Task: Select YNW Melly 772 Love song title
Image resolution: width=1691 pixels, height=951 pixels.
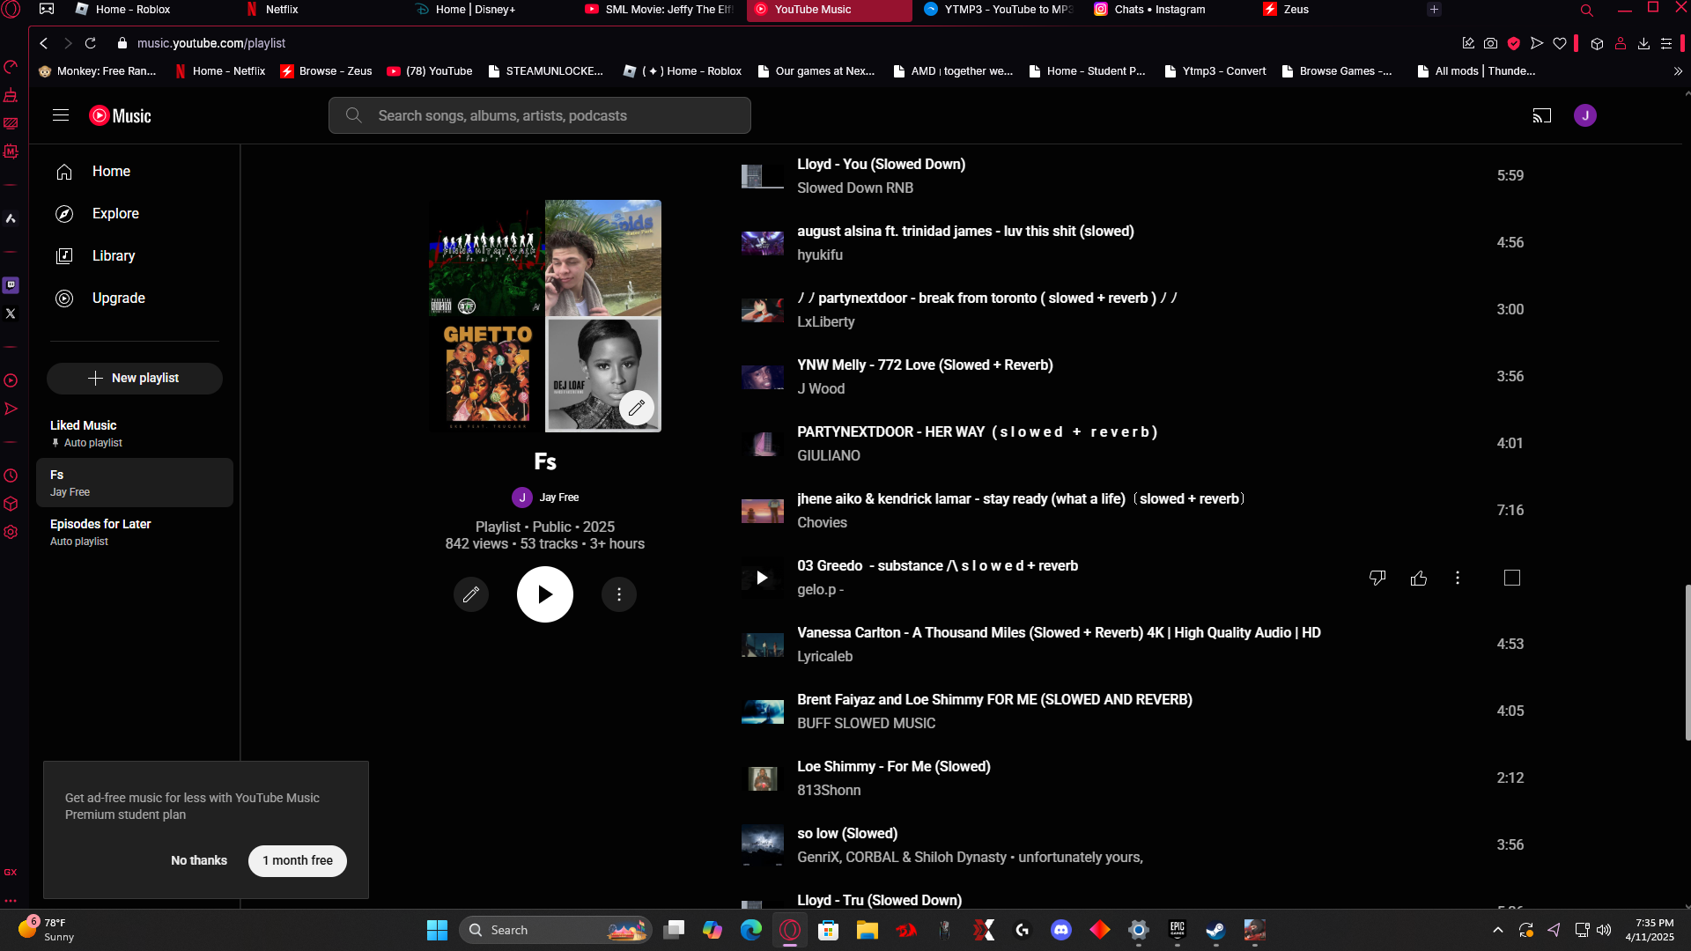Action: pos(925,365)
